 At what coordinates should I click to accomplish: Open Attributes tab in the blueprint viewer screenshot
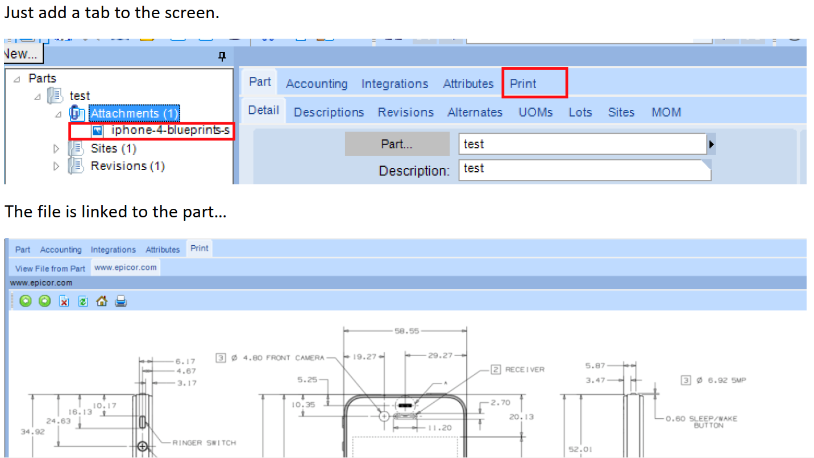coord(163,250)
